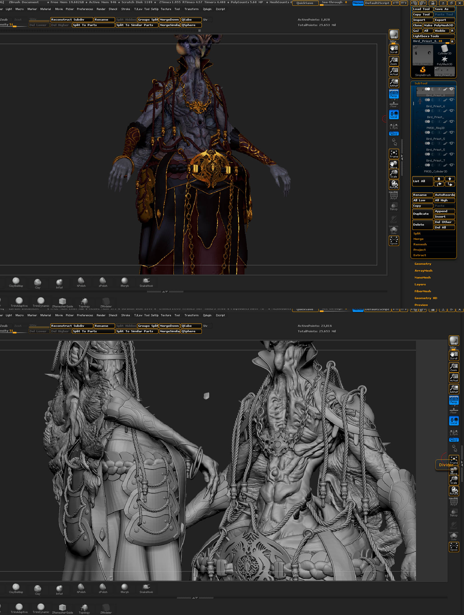Viewport: 464px width, 615px height.
Task: Open Zplugin menu in upper window
Action: point(207,9)
